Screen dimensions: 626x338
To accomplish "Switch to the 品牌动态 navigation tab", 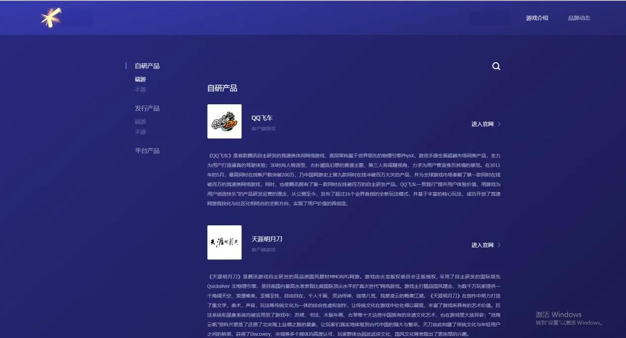I will 579,18.
